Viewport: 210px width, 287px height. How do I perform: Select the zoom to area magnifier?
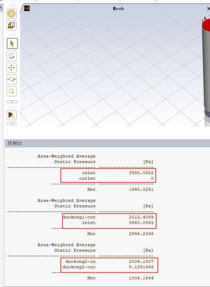pos(11,91)
